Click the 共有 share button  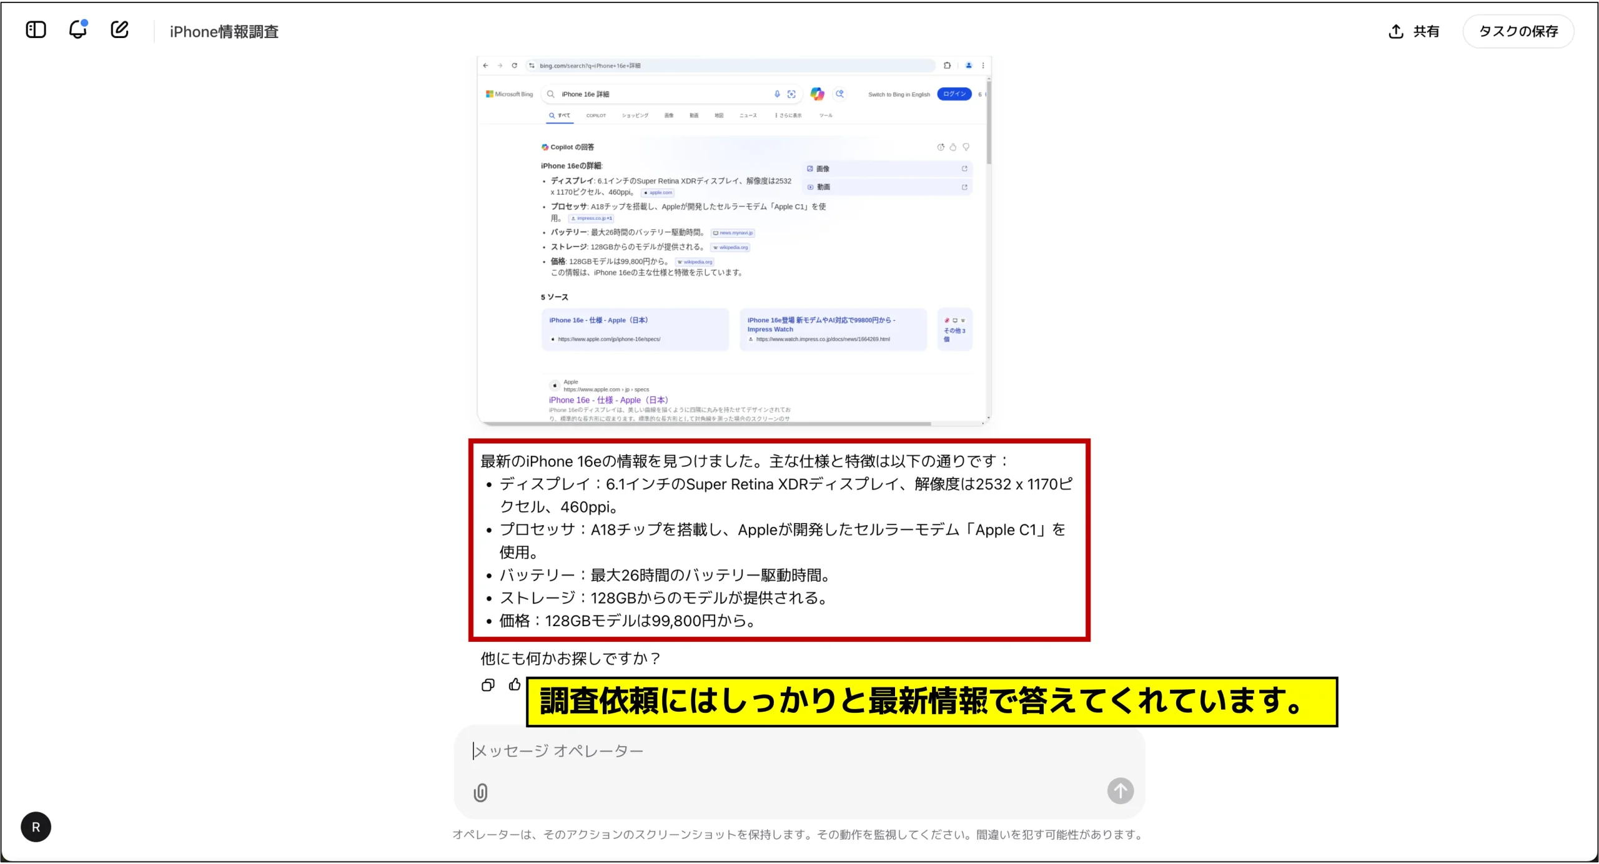click(1413, 31)
